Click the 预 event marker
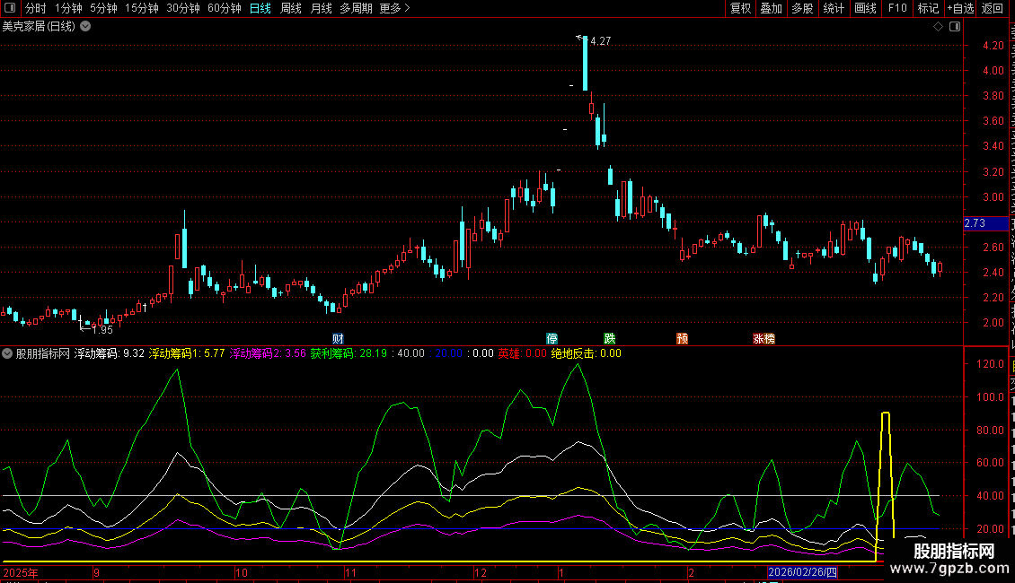 (x=683, y=339)
